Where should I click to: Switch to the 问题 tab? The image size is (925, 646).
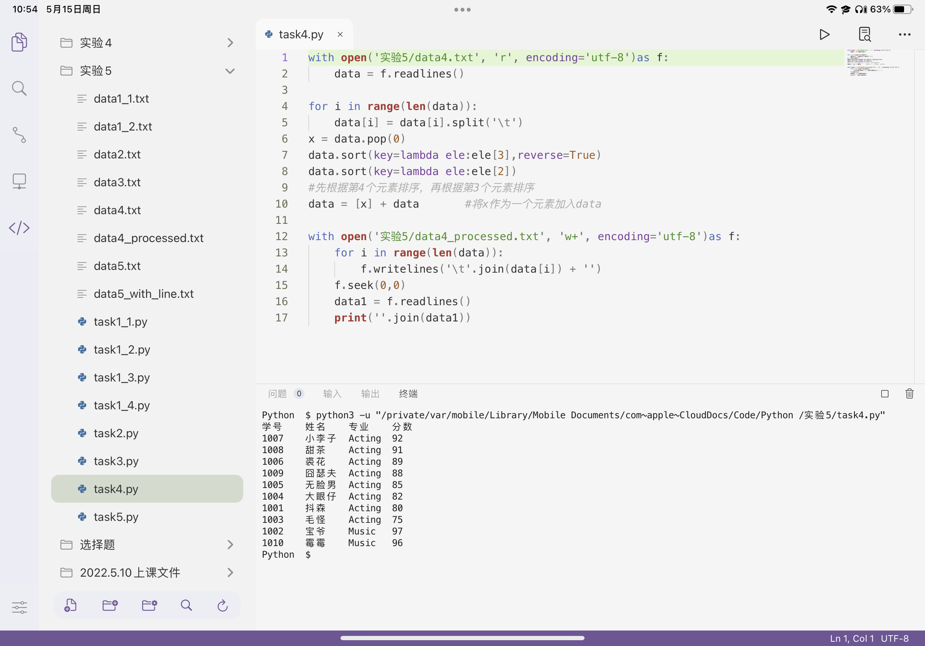278,393
